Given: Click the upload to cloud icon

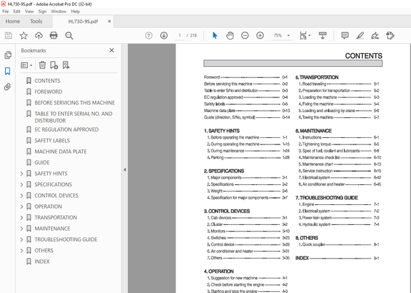Looking at the screenshot, I should 39,35.
